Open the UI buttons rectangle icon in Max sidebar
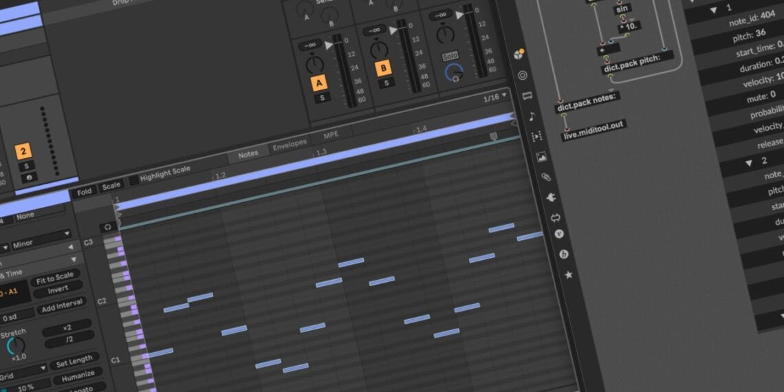 [527, 96]
